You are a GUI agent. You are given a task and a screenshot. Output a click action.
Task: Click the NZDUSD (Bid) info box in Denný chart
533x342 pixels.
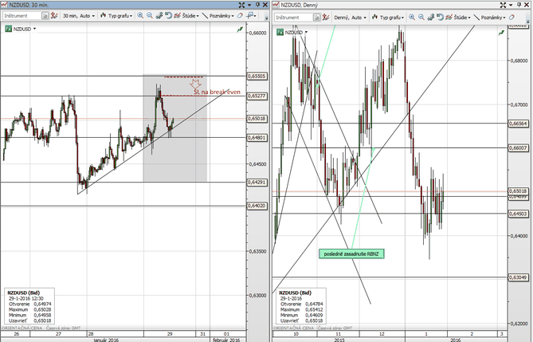point(301,307)
